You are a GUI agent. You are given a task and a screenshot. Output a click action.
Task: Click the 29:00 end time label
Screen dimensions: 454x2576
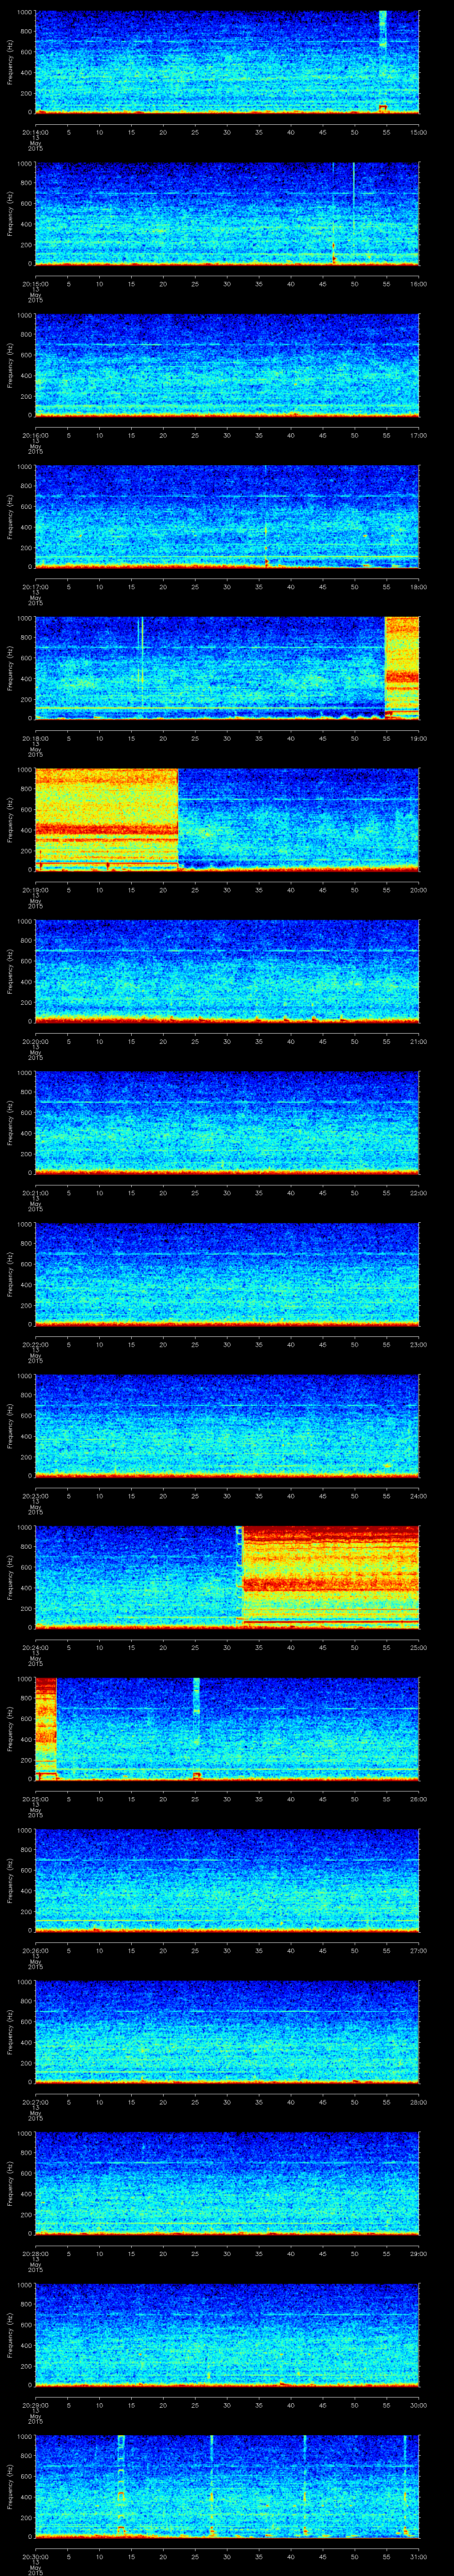pyautogui.click(x=418, y=2253)
